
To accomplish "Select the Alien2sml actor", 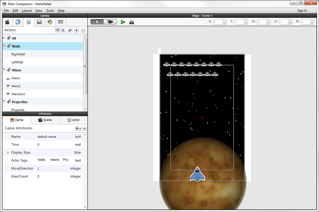I will coord(43,94).
